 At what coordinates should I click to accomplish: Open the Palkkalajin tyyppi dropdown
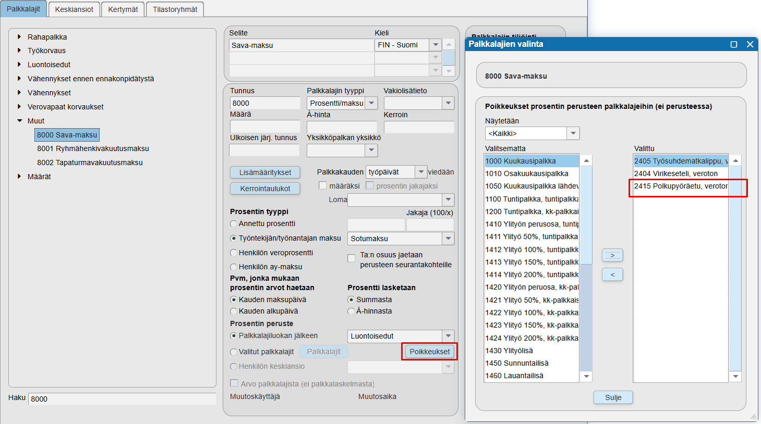pyautogui.click(x=371, y=103)
